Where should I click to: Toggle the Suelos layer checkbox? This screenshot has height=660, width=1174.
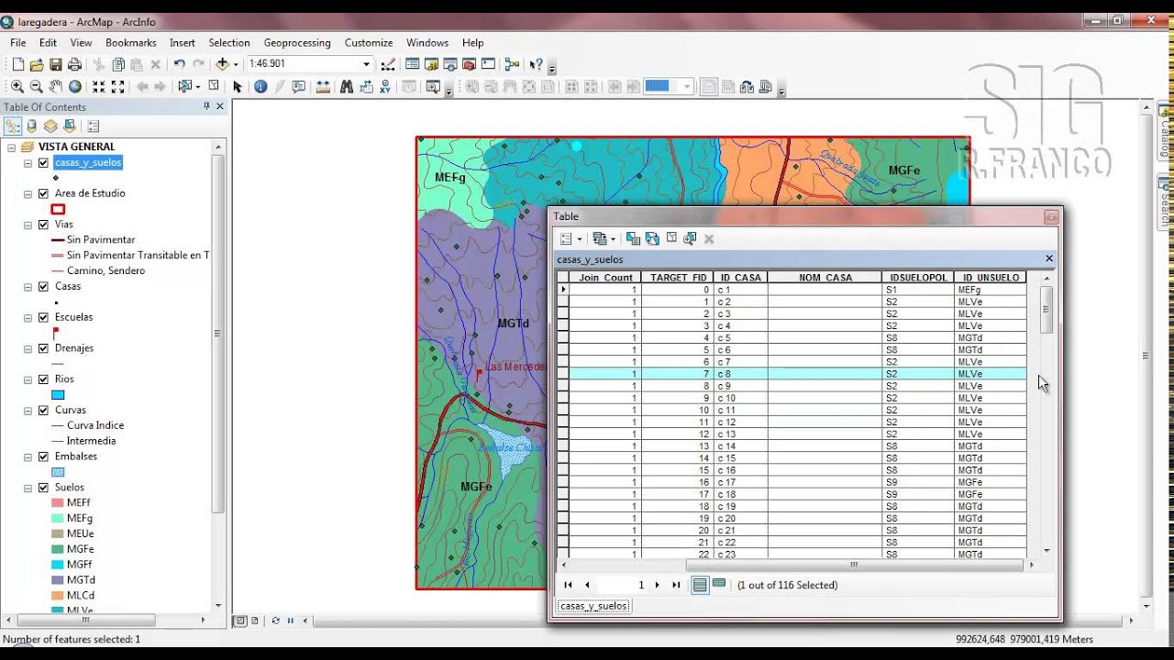pos(43,488)
